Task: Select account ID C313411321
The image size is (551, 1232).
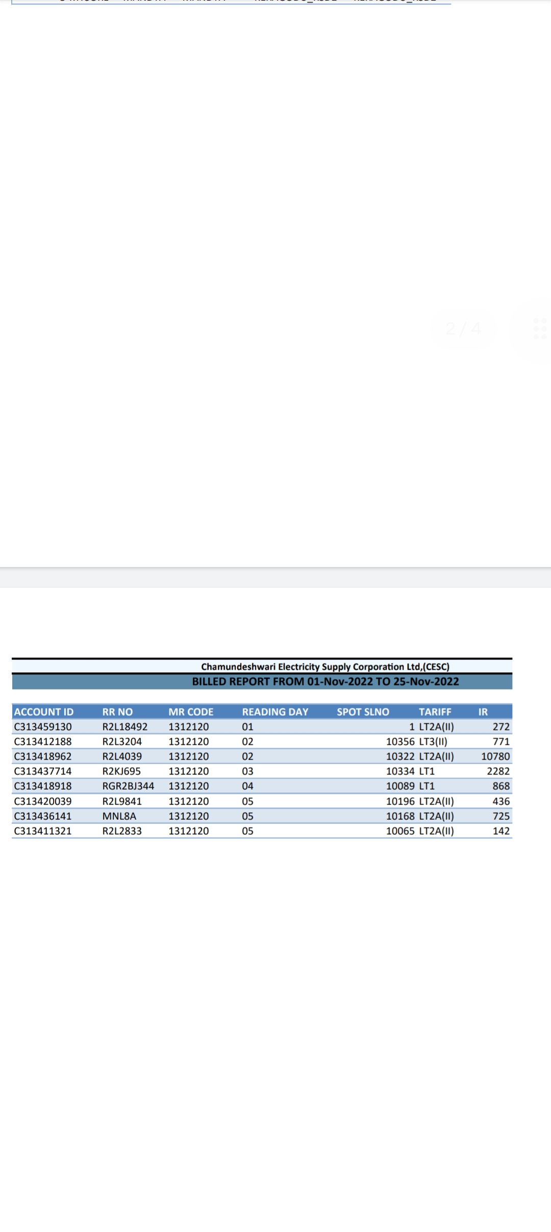Action: 43,831
